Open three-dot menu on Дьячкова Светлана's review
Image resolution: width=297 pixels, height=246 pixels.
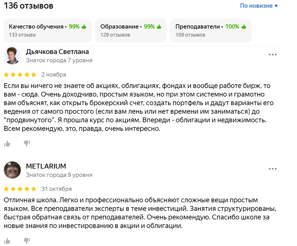[x=273, y=55]
